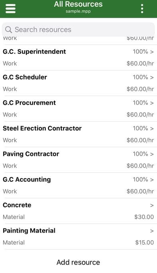
Task: Open G.C Scheduler chevron arrow
Action: 152,78
